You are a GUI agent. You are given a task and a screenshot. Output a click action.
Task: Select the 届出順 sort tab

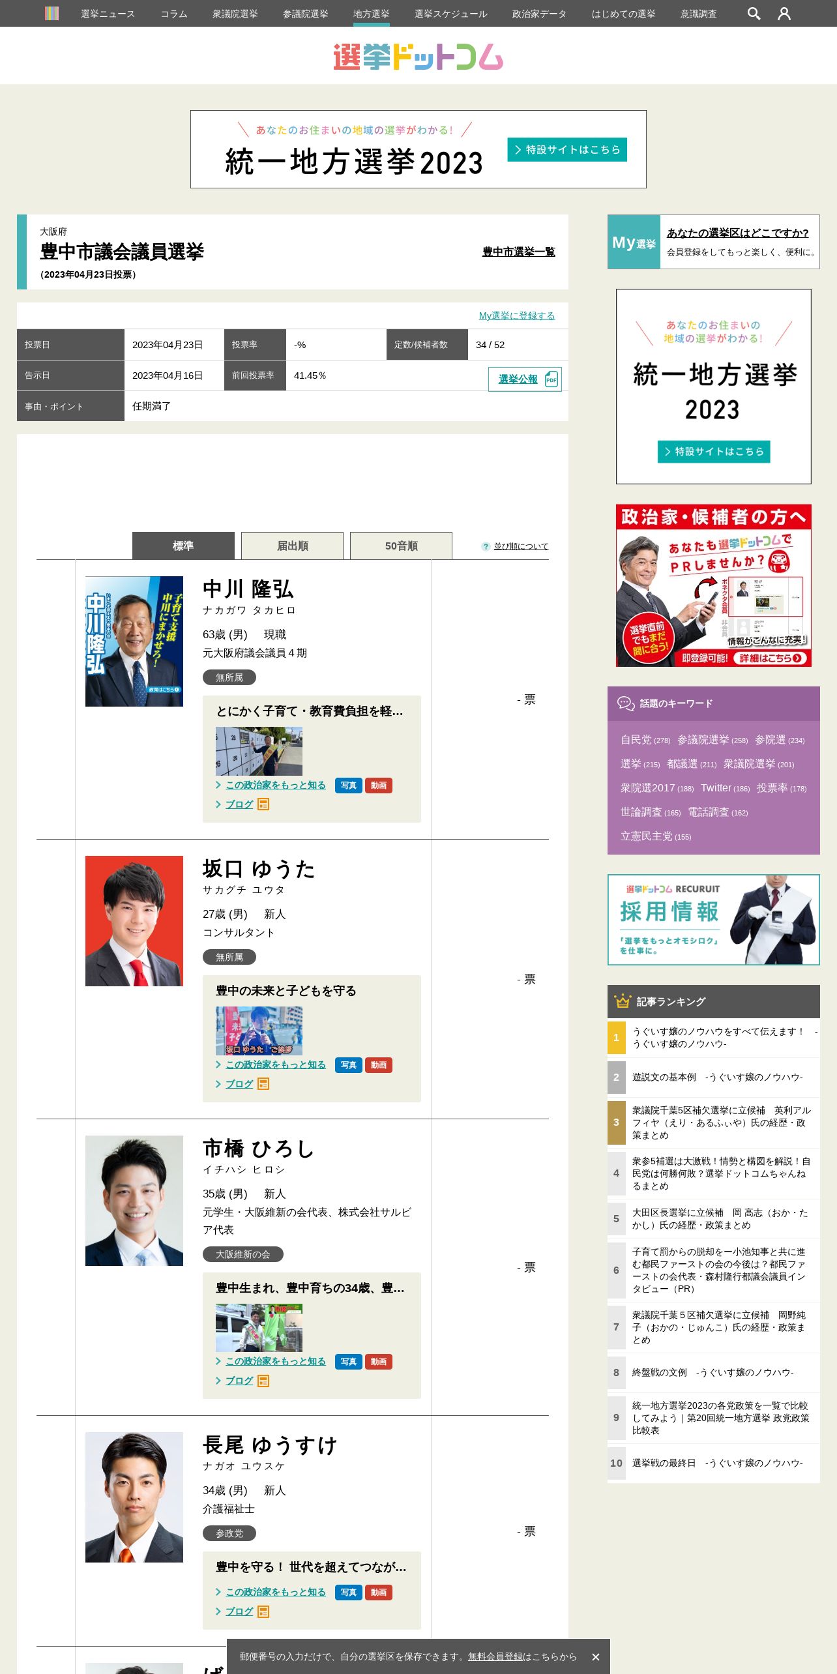click(292, 546)
